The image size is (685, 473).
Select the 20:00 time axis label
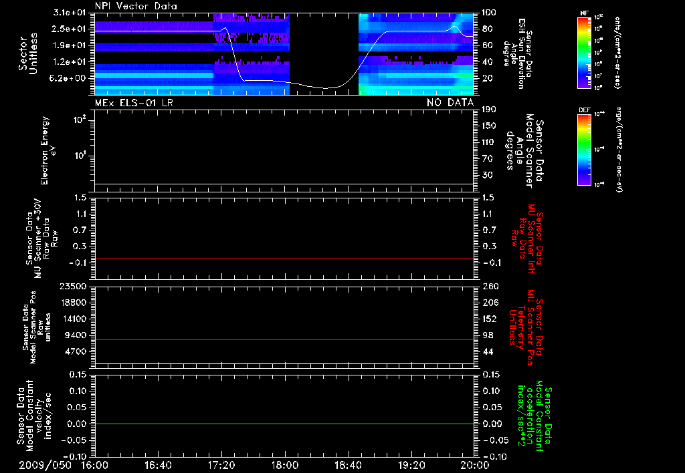pyautogui.click(x=475, y=465)
